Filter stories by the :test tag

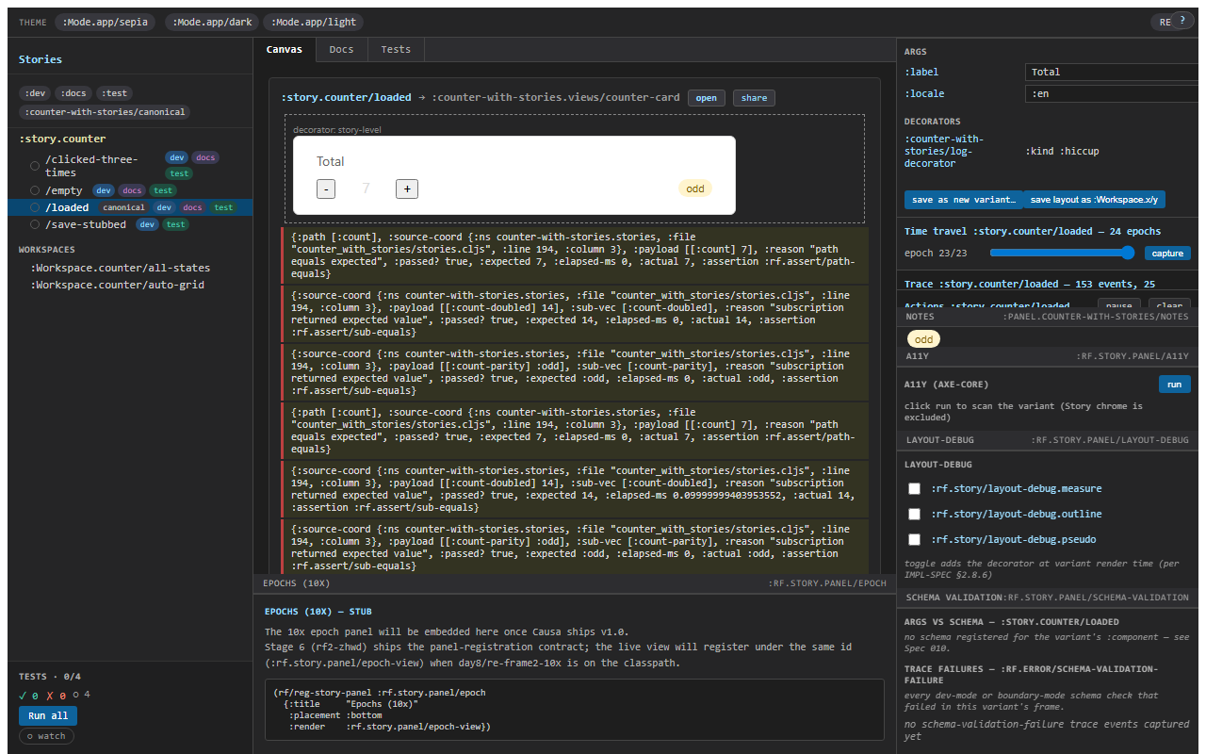(115, 92)
